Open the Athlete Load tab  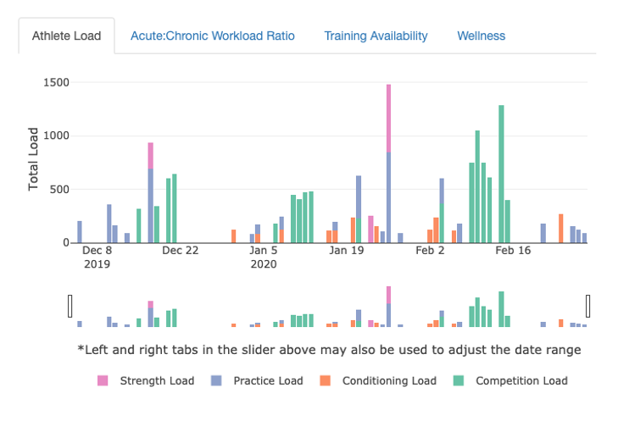pyautogui.click(x=67, y=36)
